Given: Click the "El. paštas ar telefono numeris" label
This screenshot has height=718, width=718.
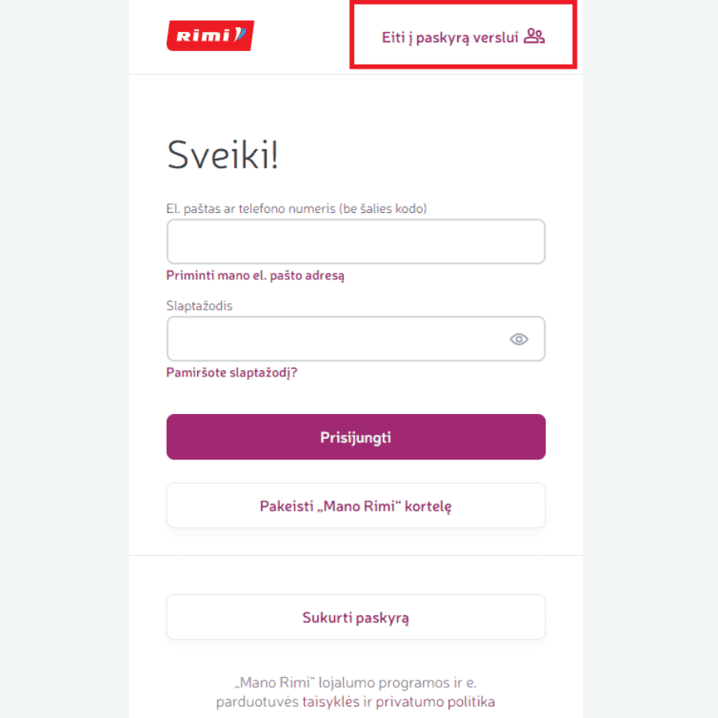Looking at the screenshot, I should (x=296, y=209).
